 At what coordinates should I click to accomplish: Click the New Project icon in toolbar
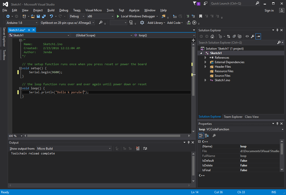click(x=24, y=16)
